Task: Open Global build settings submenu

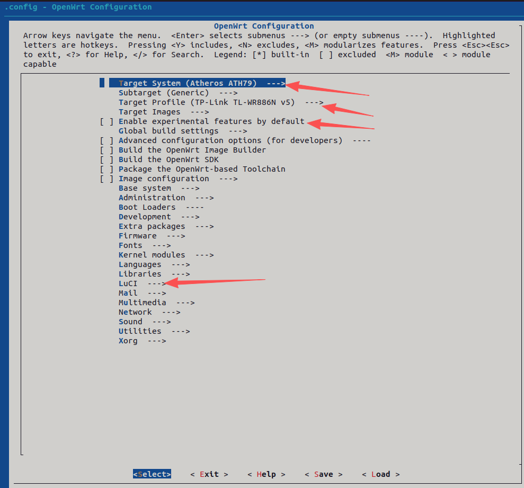Action: tap(183, 131)
